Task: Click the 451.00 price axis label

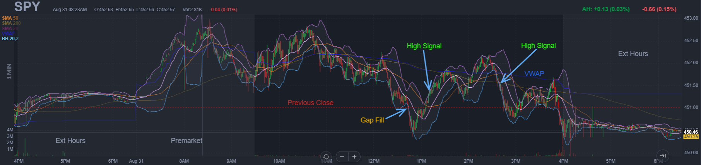Action: [691, 107]
